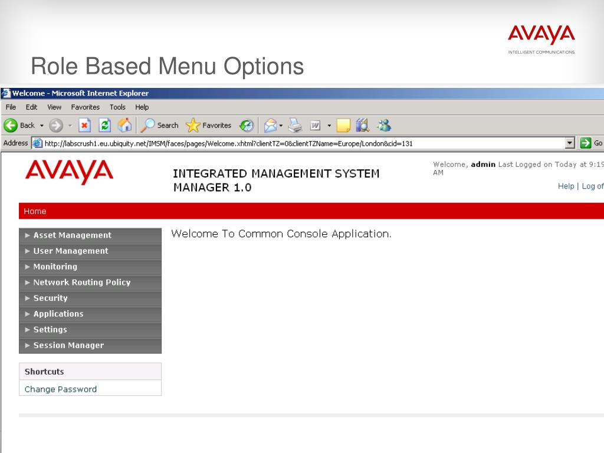Click the Refresh page icon
This screenshot has height=453, width=604.
click(104, 125)
